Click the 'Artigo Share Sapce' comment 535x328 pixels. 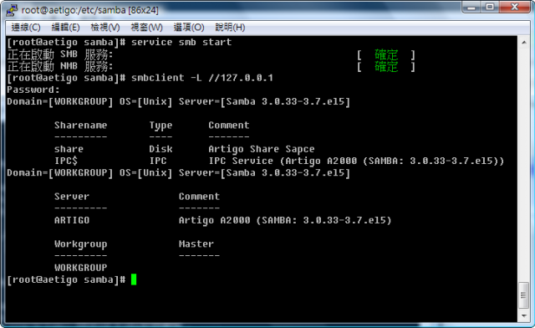262,149
